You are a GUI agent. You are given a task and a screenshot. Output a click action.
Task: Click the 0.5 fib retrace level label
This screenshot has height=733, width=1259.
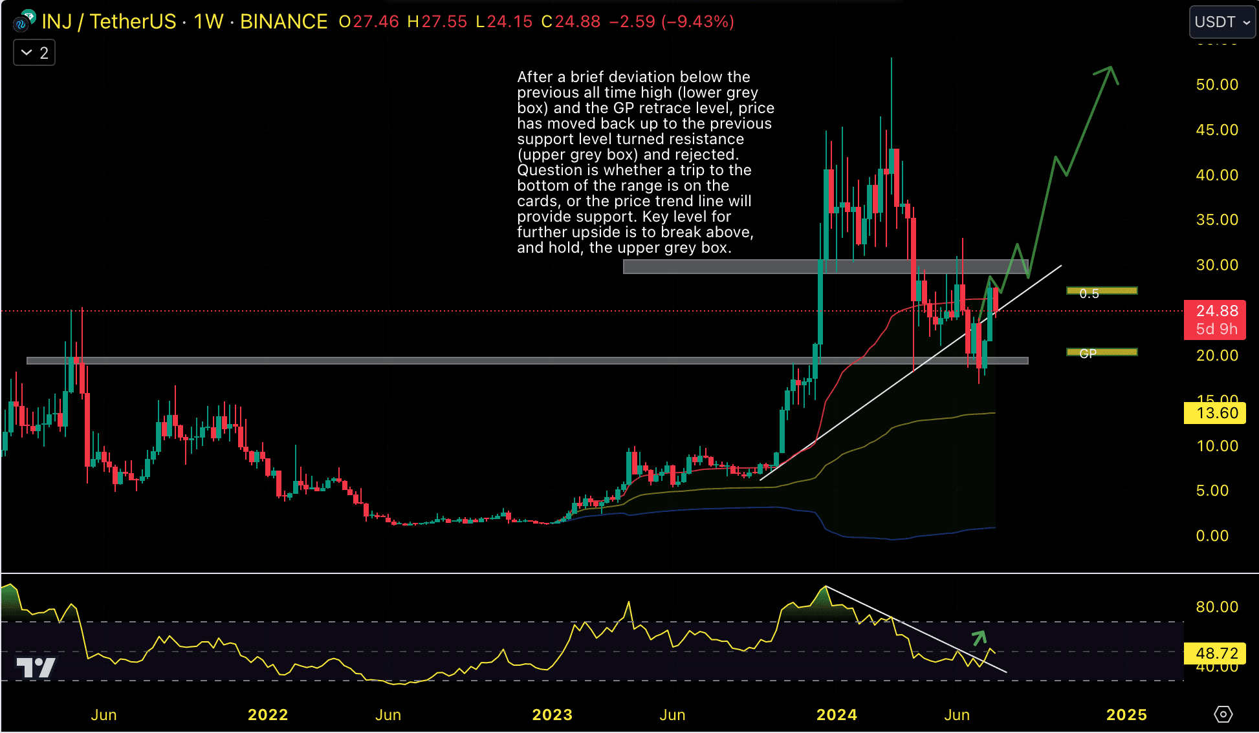point(1089,293)
